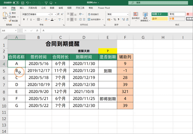This screenshot has height=134, width=193.
Task: Select cell with date 2020/11/25
Action: 84,99
